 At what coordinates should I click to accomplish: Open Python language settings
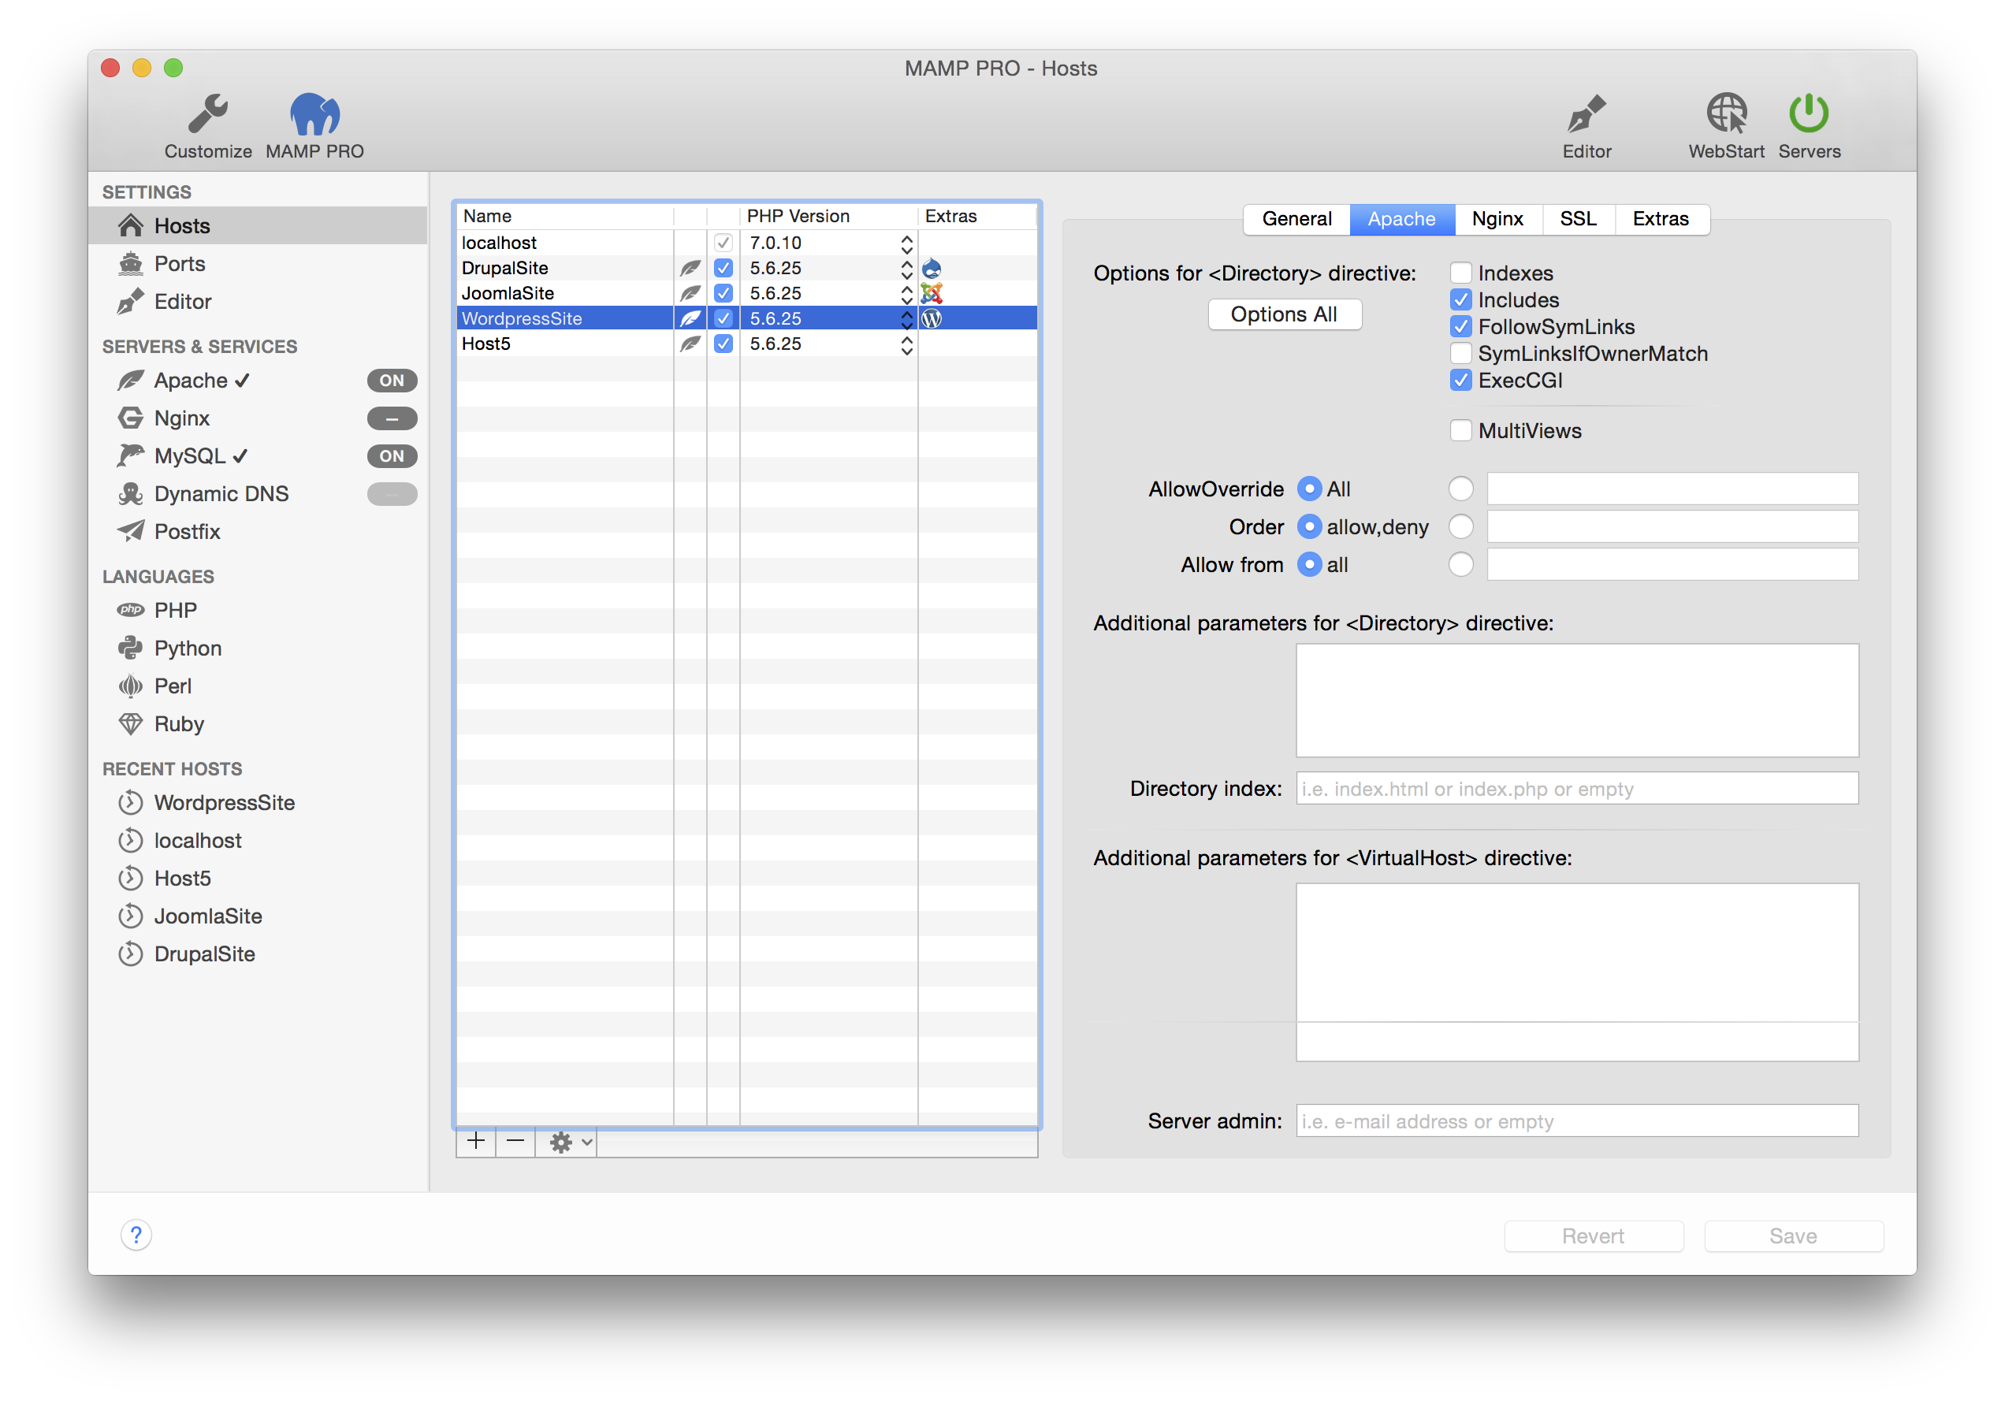pyautogui.click(x=170, y=648)
